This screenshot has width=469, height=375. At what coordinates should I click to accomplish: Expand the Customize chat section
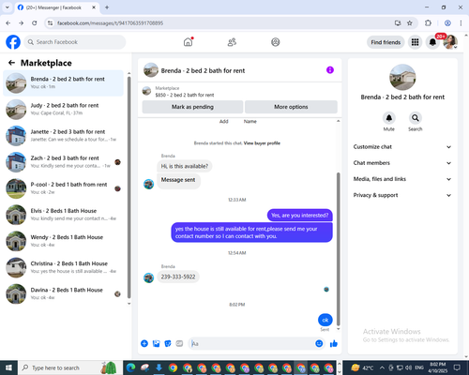pos(402,147)
